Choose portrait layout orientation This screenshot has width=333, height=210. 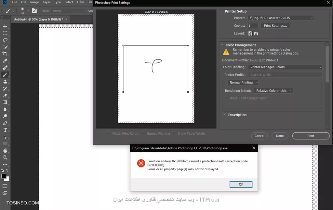click(250, 33)
